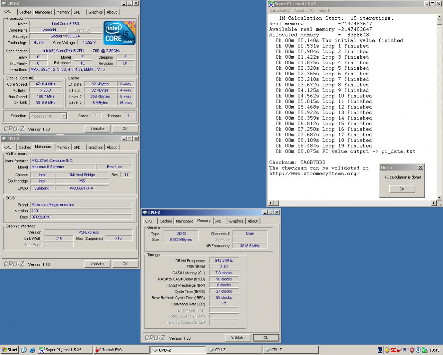Click the Super PI title bar icon

click(271, 3)
